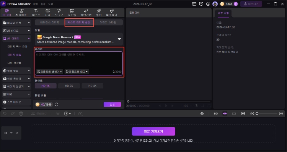287x152 pixels.
Task: Select HD 4K resolution
Action: pos(93,86)
